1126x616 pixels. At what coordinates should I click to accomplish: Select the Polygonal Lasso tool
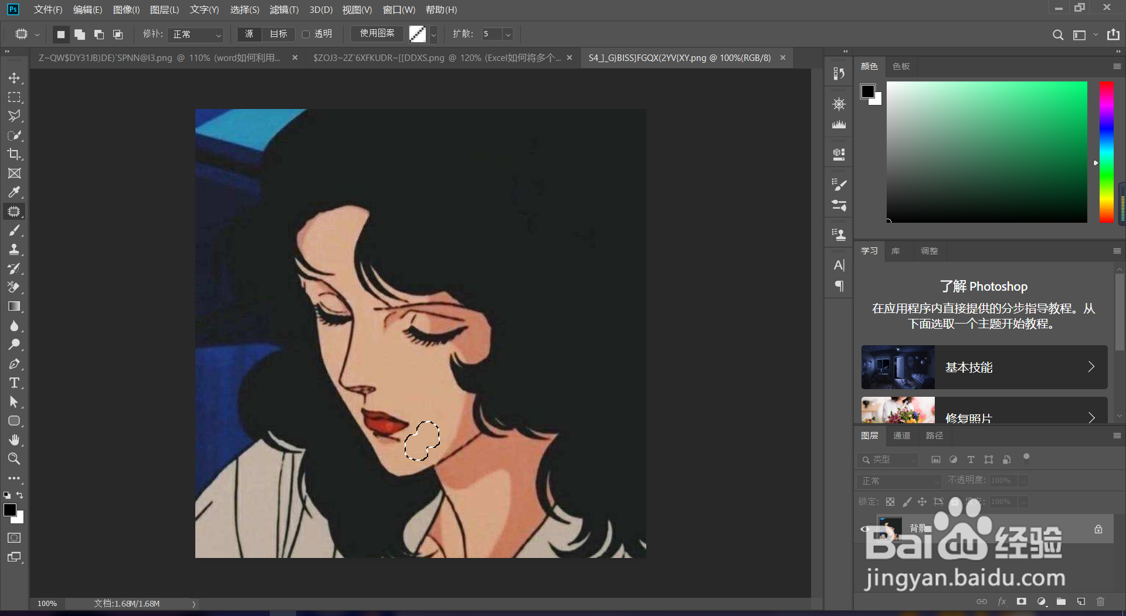(14, 116)
